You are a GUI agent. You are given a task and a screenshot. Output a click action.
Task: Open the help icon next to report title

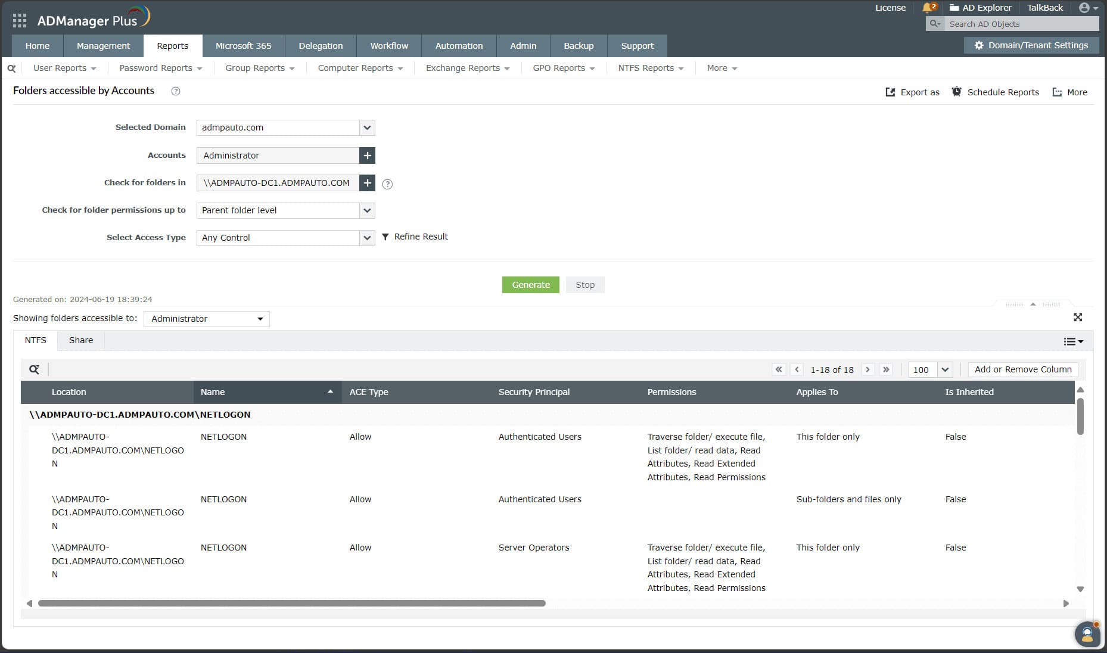click(176, 91)
